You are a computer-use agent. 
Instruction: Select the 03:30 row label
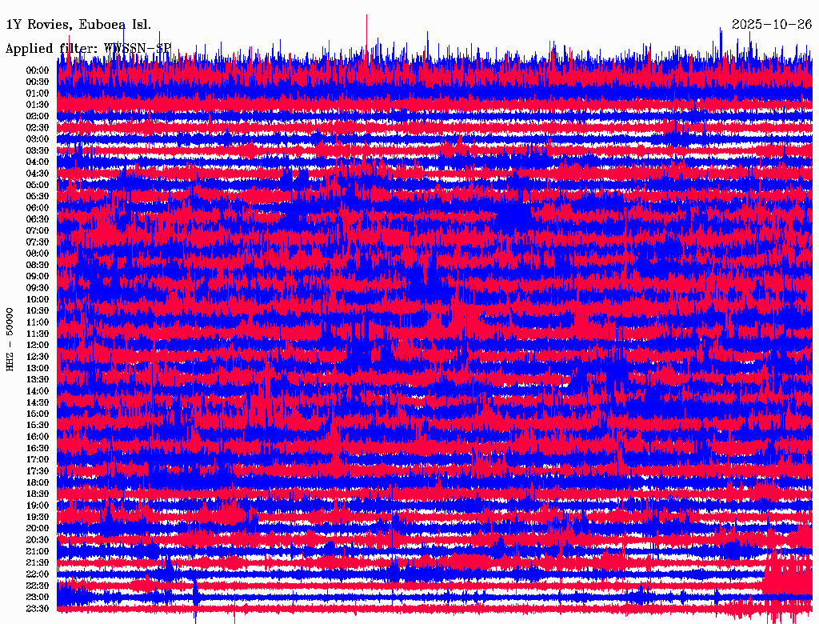click(38, 150)
